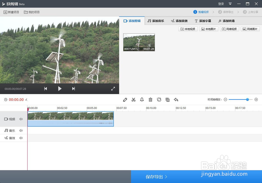Go to step 3 上传分享

(250, 12)
